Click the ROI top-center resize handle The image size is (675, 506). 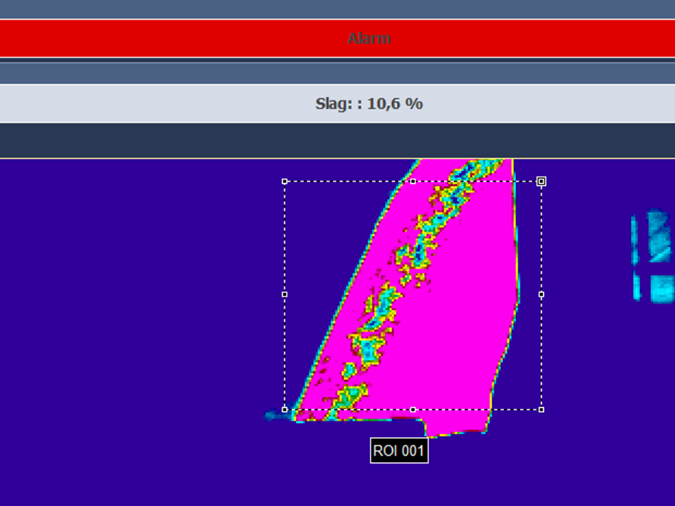413,181
